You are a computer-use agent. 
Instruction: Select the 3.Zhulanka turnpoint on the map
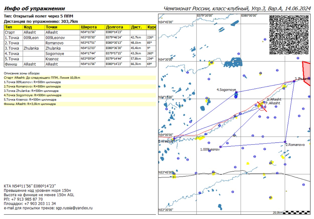click(x=294, y=81)
